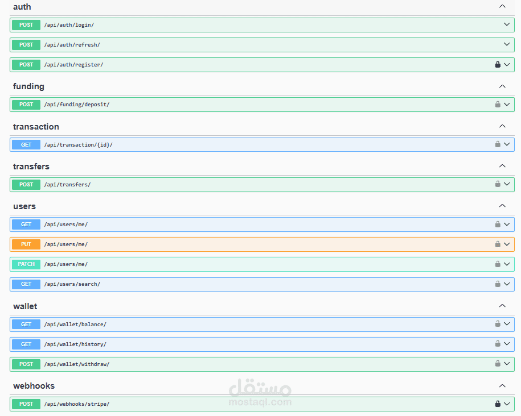The height and width of the screenshot is (416, 521).
Task: Expand the /api/transfers/ endpoint arrow
Action: coord(507,184)
